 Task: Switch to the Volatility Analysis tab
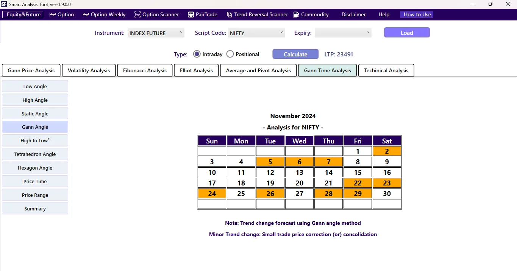point(88,70)
